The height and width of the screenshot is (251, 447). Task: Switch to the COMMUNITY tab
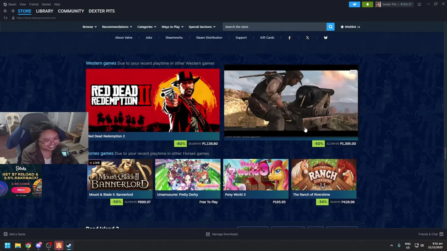(71, 11)
